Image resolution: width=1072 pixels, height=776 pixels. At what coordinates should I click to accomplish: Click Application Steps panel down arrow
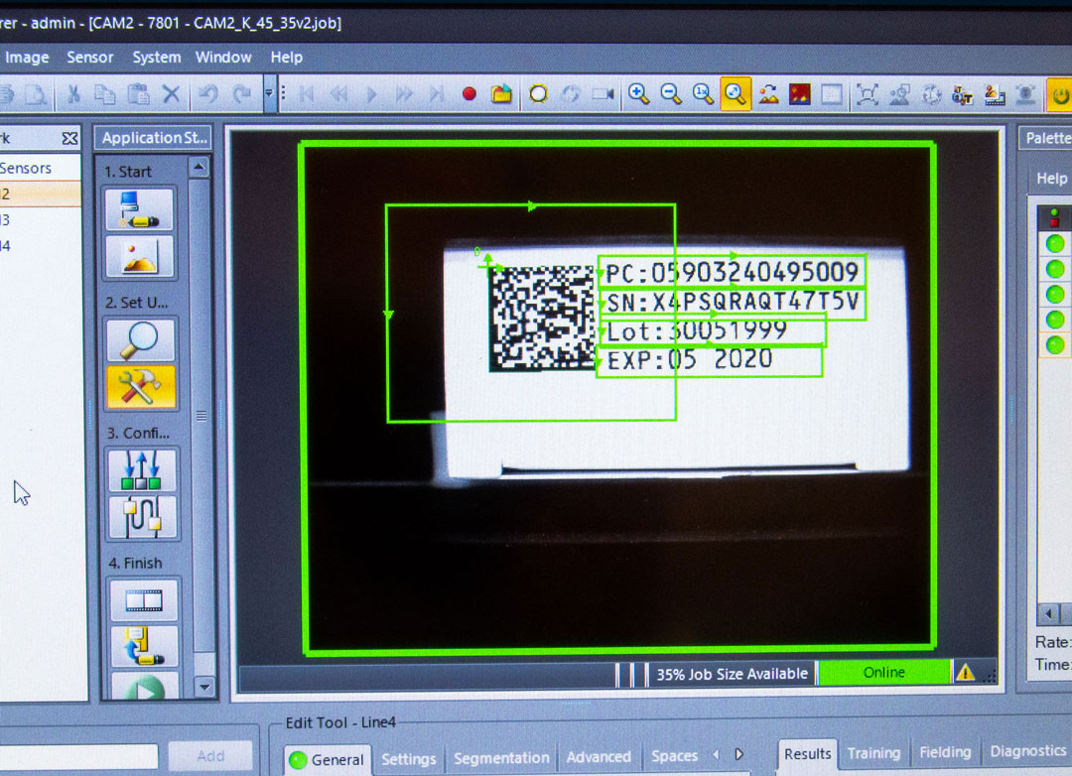(x=204, y=687)
